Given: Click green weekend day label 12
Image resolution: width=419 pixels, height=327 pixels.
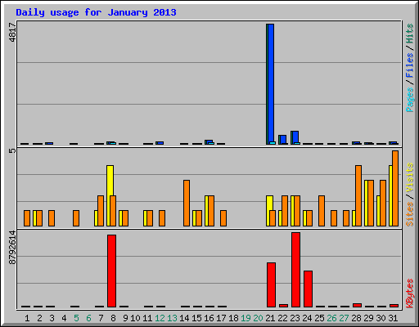Looking at the screenshot, I should point(160,318).
